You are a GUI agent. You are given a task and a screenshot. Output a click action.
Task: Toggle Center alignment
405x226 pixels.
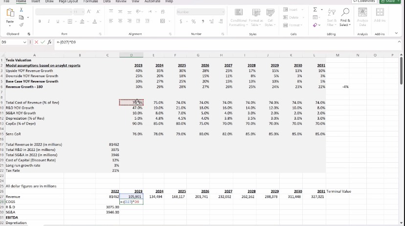(120, 21)
